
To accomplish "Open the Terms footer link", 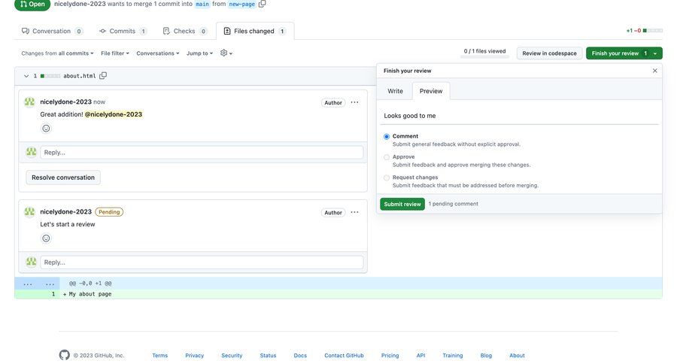I will (x=159, y=356).
